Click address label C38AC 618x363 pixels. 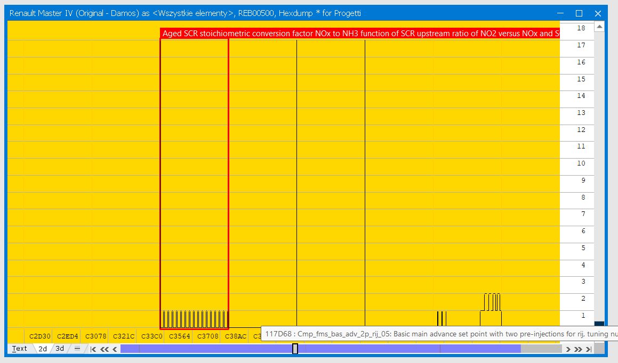pyautogui.click(x=236, y=336)
